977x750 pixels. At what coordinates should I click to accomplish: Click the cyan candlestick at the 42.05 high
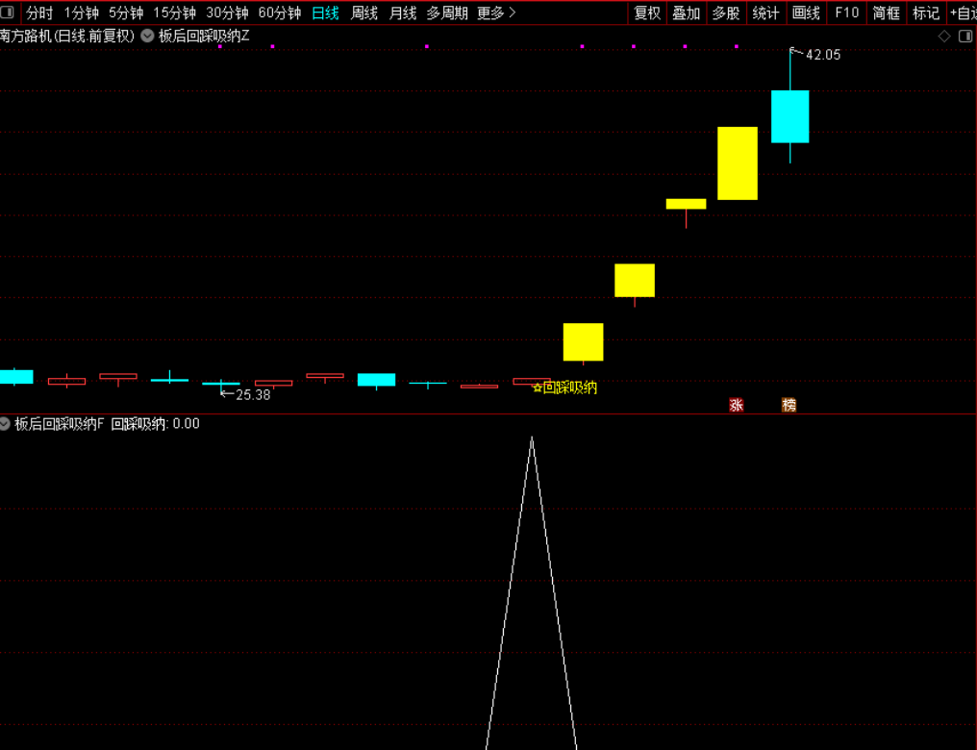[789, 116]
